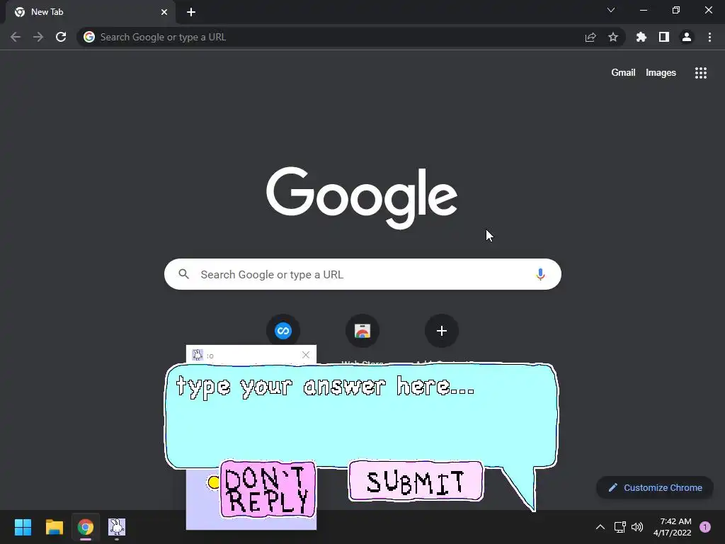Screen dimensions: 725x544
Task: Click the magnifier icon in search box
Action: coord(184,274)
